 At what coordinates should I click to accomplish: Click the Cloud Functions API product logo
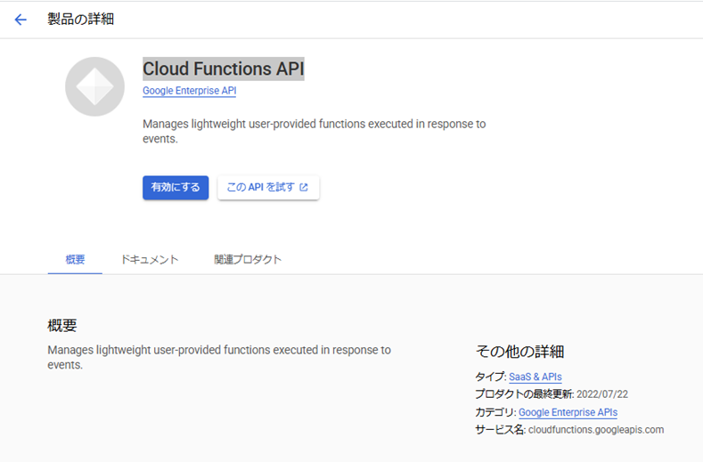click(94, 86)
